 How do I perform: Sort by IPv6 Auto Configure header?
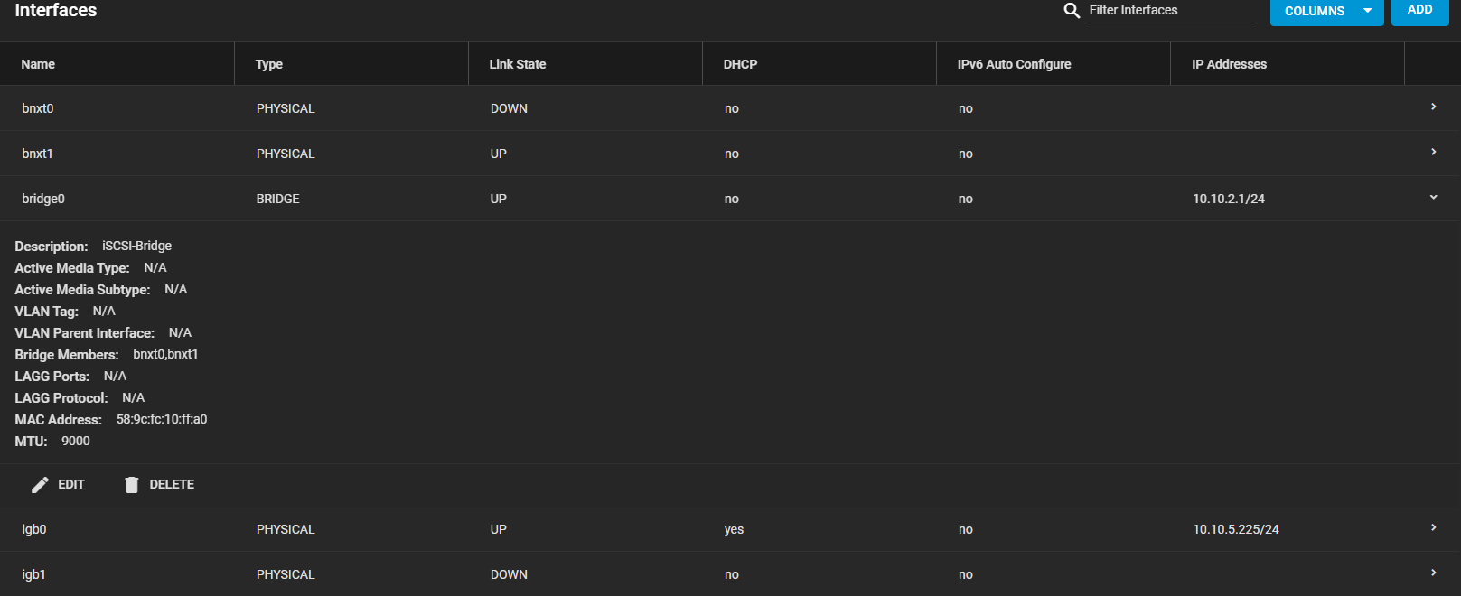click(x=1014, y=64)
